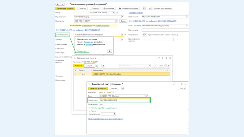Click the Номер счета input field
244x137 pixels.
pos(124,100)
